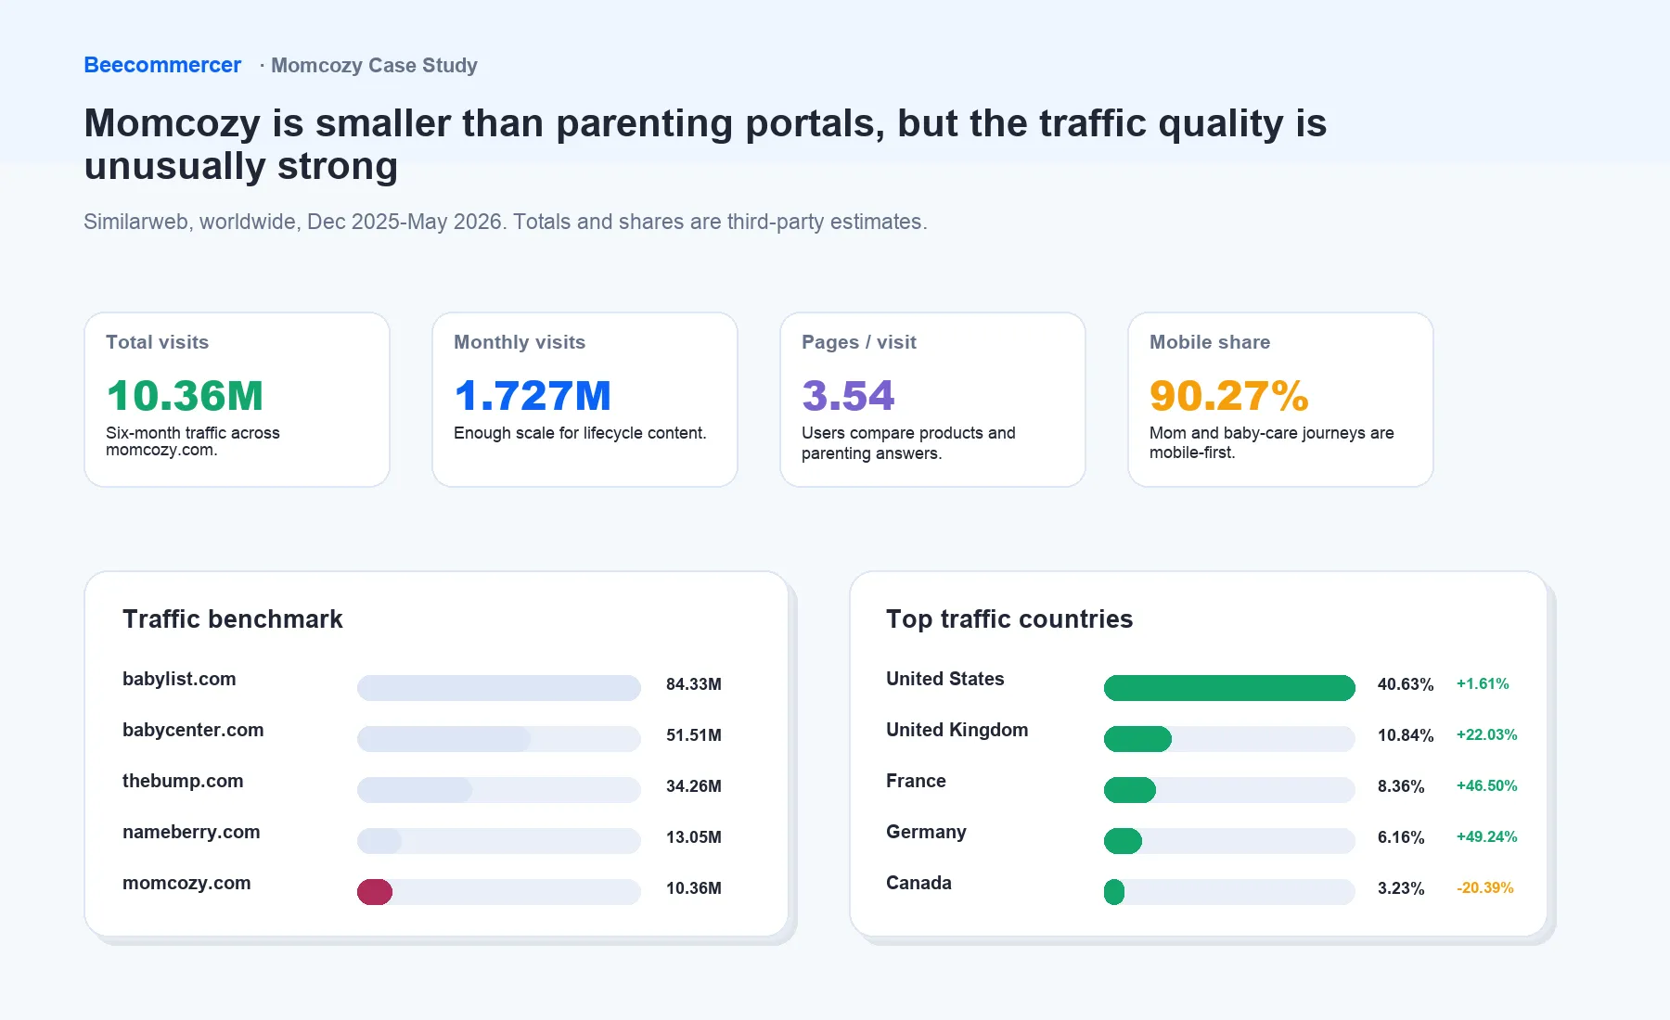The height and width of the screenshot is (1020, 1670).
Task: Click the nameberry.com row label
Action: (x=191, y=832)
